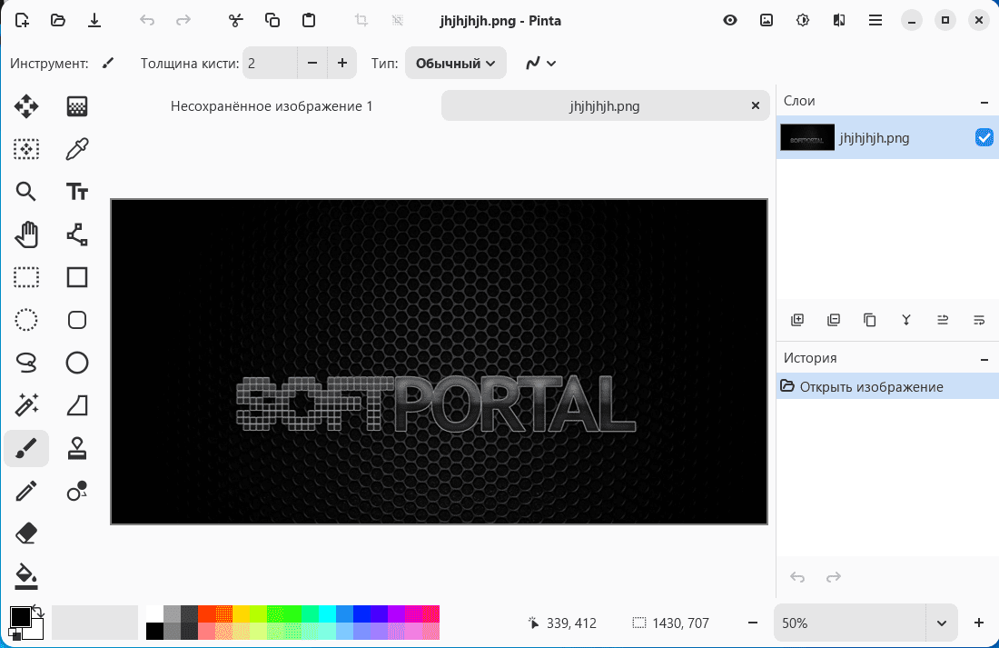Select the Text tool
The image size is (999, 648).
point(77,192)
